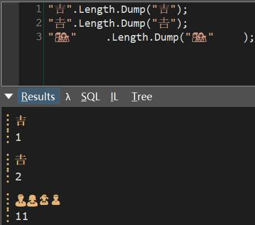The height and width of the screenshot is (225, 255).
Task: Click the result value 11
Action: coord(22,216)
